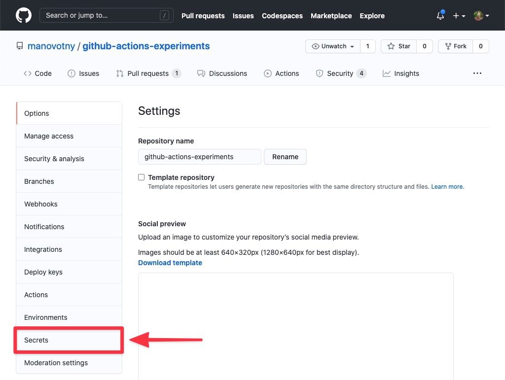Click the GitHub Octocat logo
The height and width of the screenshot is (380, 505).
24,15
